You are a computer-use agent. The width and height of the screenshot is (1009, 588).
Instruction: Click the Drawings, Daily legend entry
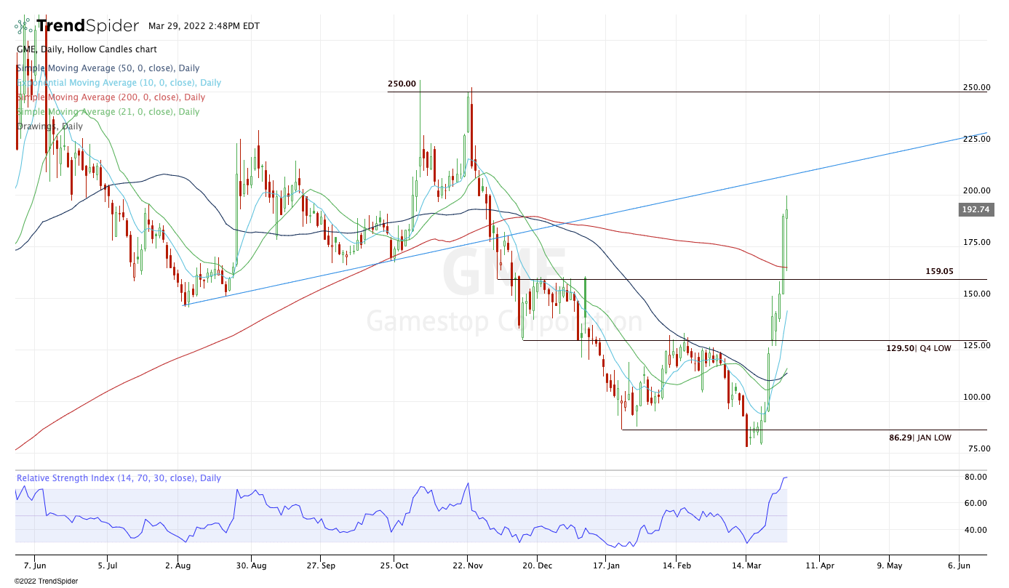[x=49, y=126]
